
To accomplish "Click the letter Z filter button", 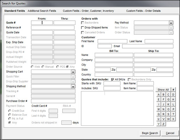I will pos(164,124).
